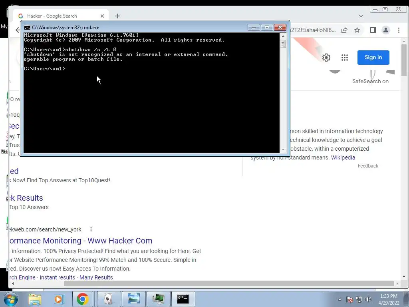Viewport: 409px width, 307px height.
Task: Open the picture viewer taskbar icon
Action: 133,299
